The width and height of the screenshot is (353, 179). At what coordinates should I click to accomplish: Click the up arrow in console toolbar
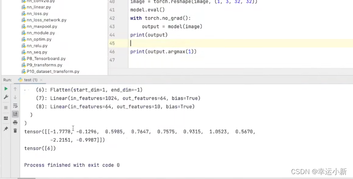click(15, 89)
